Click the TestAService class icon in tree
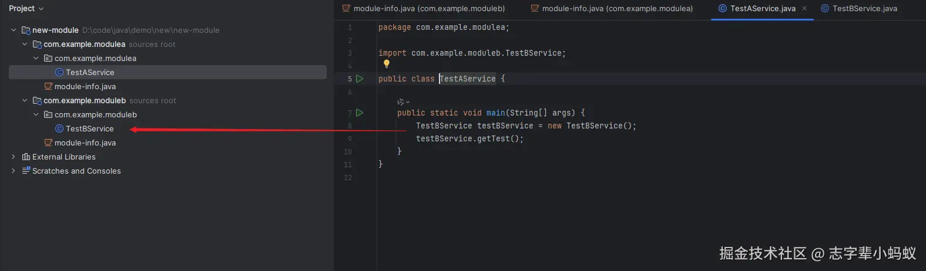Viewport: 926px width, 271px height. [x=59, y=72]
